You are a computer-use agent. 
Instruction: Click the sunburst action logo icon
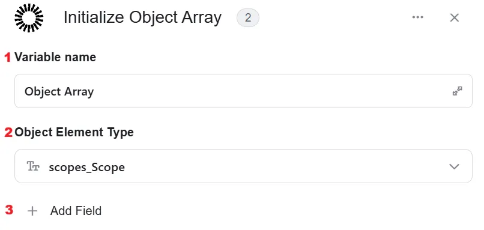(x=29, y=18)
